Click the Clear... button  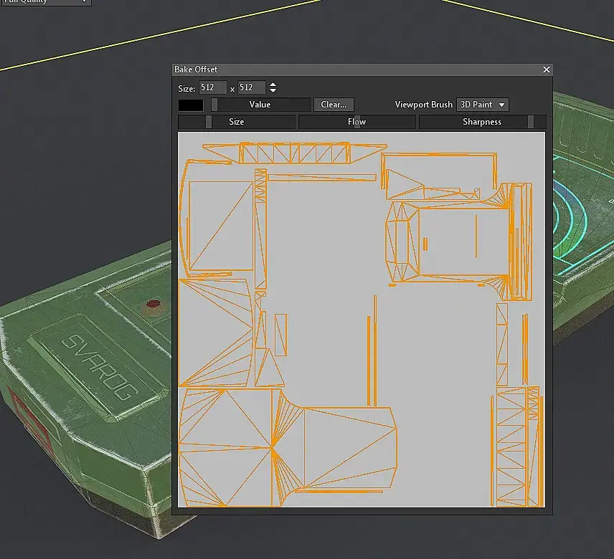(x=334, y=105)
